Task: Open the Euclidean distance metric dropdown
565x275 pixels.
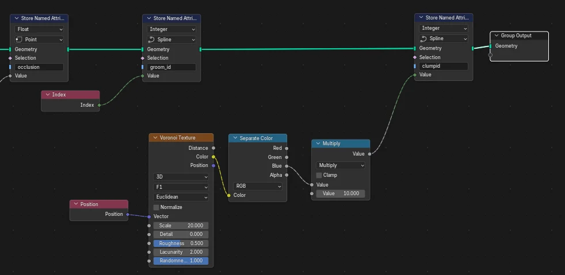Action: 181,197
